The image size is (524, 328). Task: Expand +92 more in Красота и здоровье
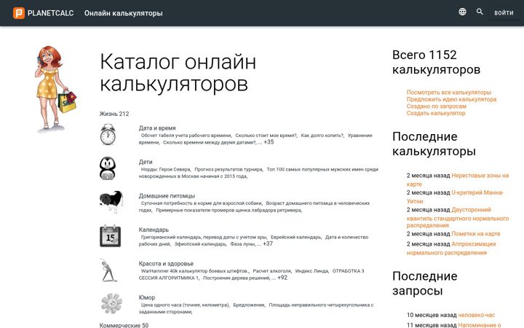[282, 278]
